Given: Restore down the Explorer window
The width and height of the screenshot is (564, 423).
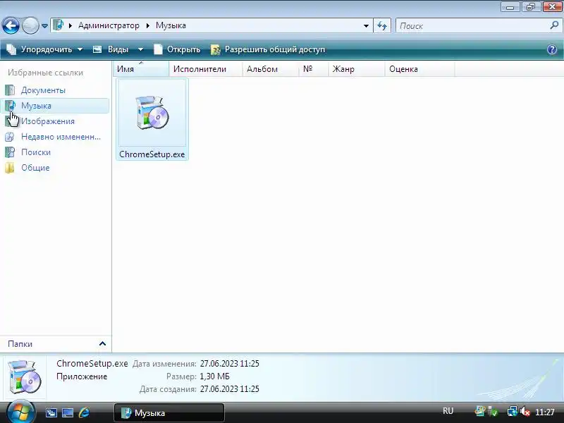Looking at the screenshot, I should coord(531,7).
